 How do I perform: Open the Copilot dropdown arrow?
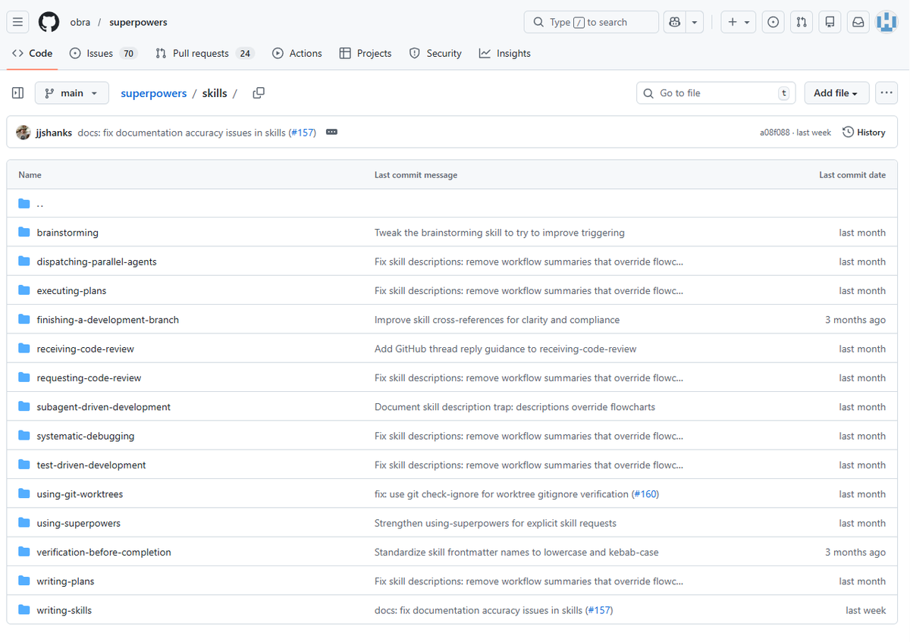point(695,22)
